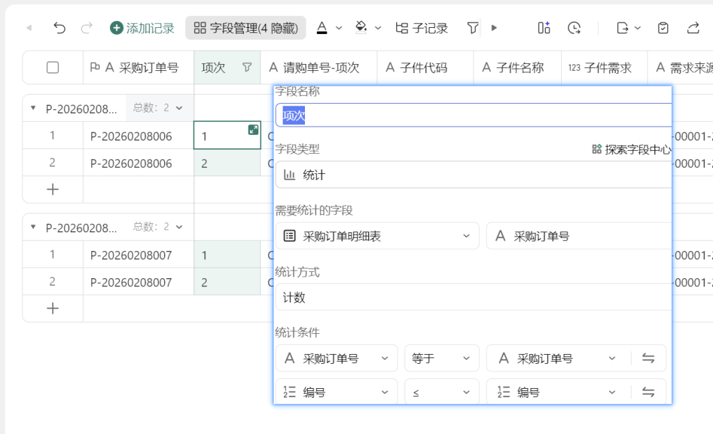Open left 编号 condition field dropdown
This screenshot has width=713, height=434.
(x=336, y=392)
